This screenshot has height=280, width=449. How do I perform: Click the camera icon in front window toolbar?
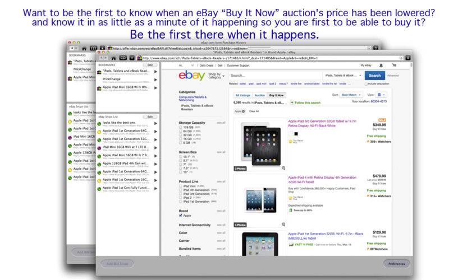(x=408, y=58)
